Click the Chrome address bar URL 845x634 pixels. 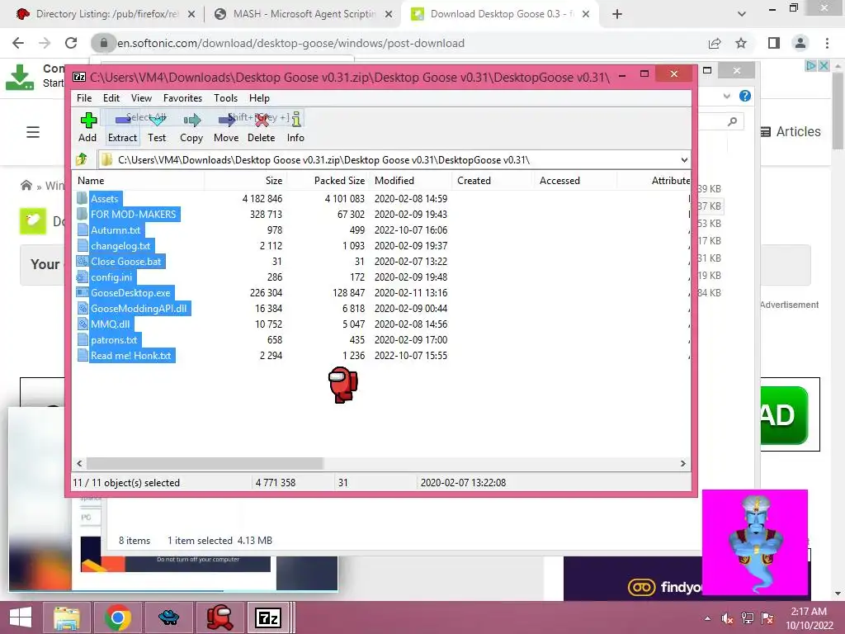[x=291, y=43]
